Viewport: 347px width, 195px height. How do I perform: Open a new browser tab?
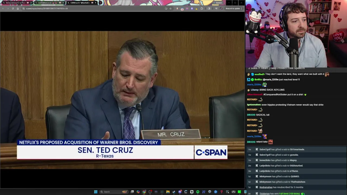tap(101, 3)
